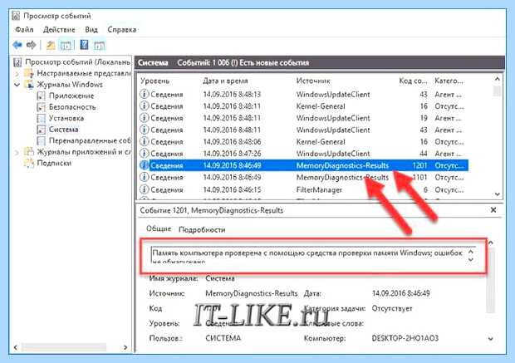Click the Приложение log icon
This screenshot has height=363, width=515.
tap(41, 96)
